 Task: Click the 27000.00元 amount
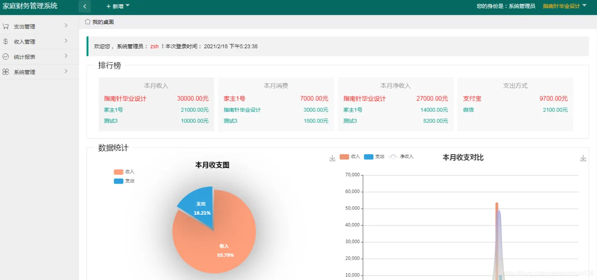(432, 98)
